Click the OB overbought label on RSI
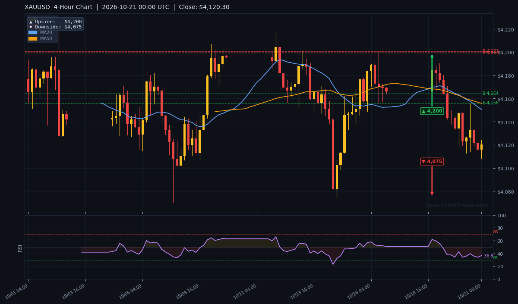Image resolution: width=518 pixels, height=304 pixels. click(495, 232)
